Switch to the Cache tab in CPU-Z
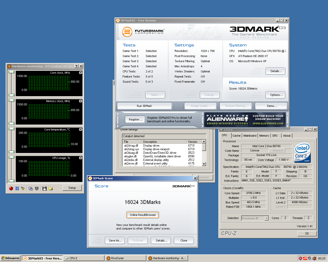 pos(237,136)
